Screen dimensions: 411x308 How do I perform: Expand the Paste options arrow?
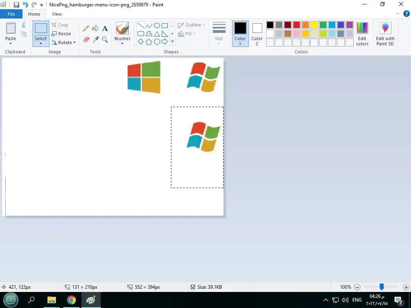[11, 43]
